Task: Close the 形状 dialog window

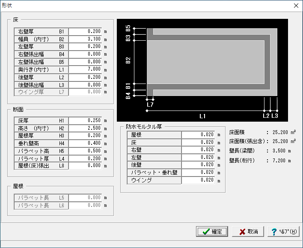Action: (296, 6)
